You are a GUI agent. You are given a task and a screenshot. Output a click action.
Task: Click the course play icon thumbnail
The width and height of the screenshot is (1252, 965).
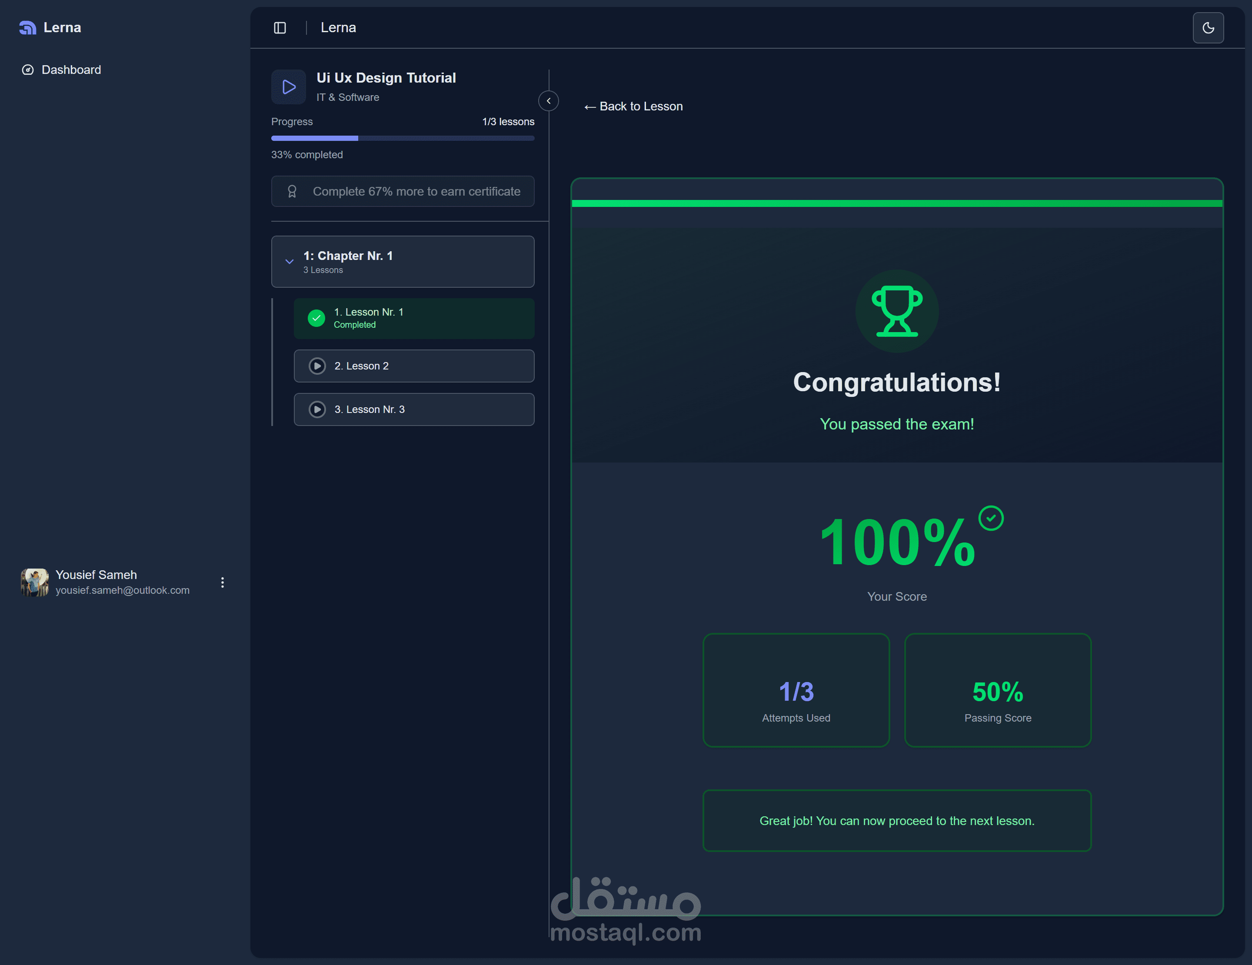click(x=288, y=87)
